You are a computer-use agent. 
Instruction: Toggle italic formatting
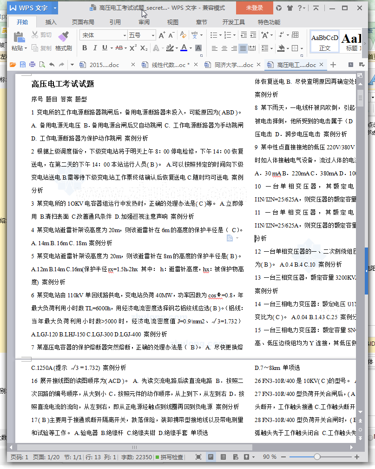click(95, 48)
